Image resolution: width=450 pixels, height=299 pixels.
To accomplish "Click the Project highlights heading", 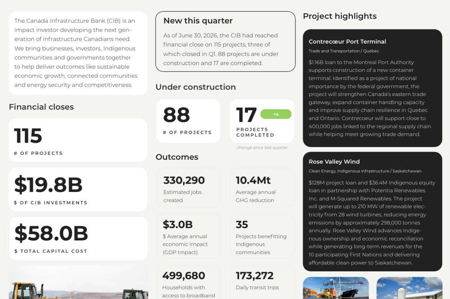I will [340, 16].
